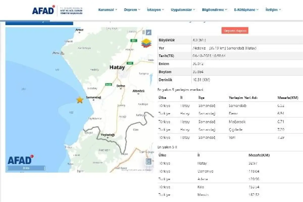Expand the Deprem dropdown menu
Screen dimensions: 303x202
[132, 10]
